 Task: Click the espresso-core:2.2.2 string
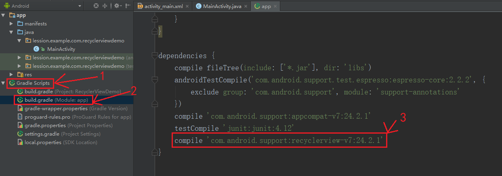[363, 80]
